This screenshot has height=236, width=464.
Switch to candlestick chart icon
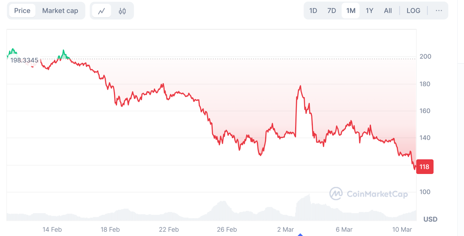(122, 11)
